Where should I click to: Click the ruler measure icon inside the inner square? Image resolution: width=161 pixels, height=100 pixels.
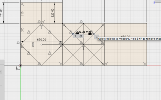coord(33,45)
